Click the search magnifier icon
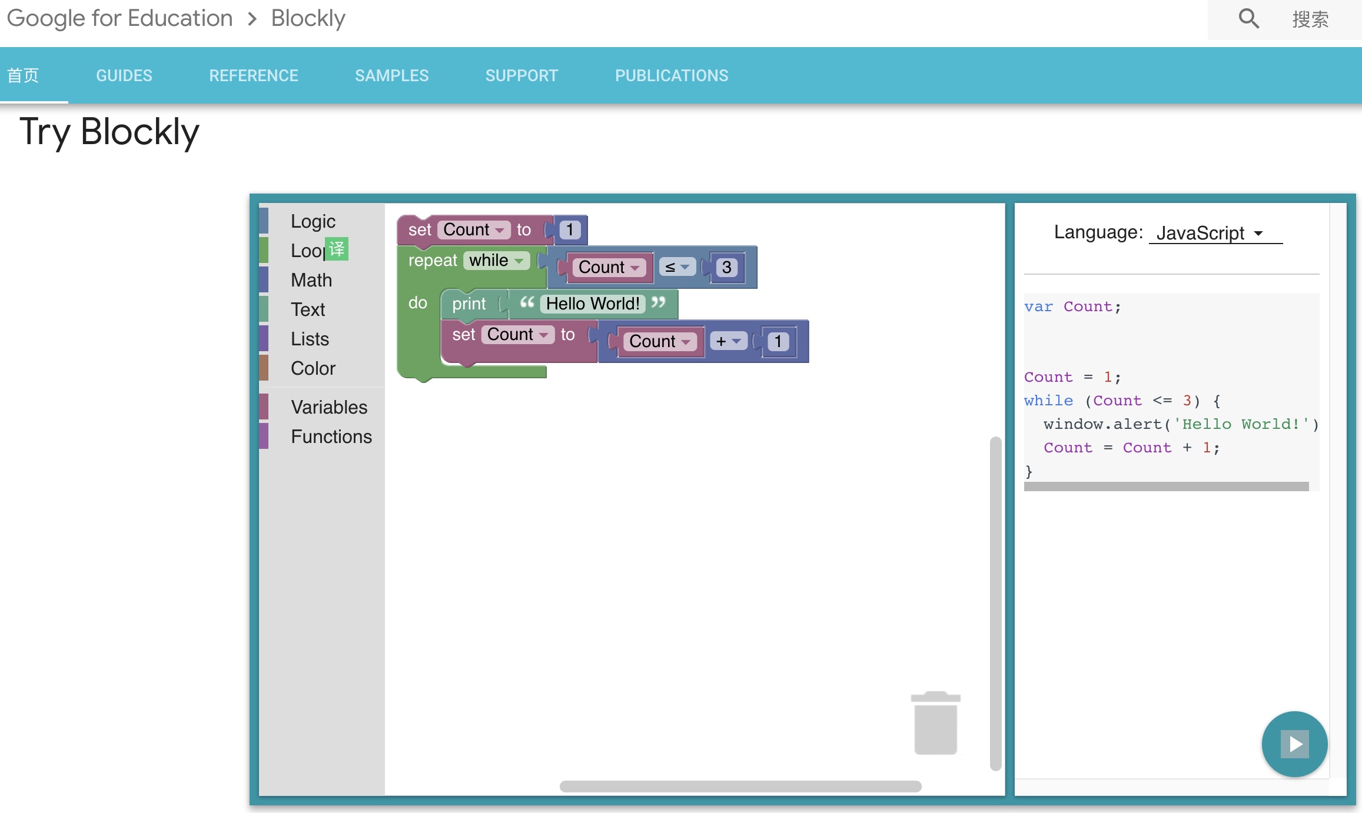The width and height of the screenshot is (1362, 813). [1248, 19]
